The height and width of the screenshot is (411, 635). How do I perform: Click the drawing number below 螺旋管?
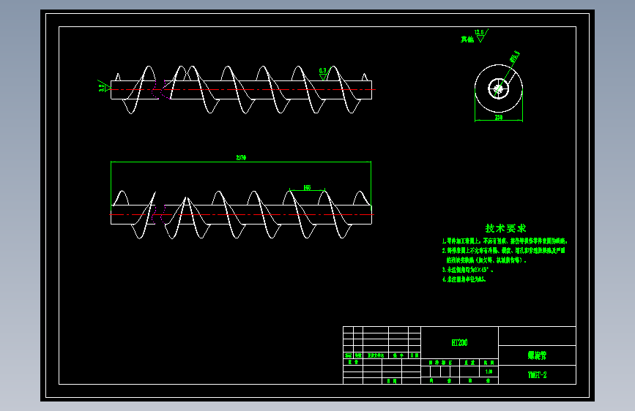coord(538,375)
